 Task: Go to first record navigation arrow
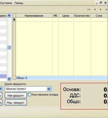[x=89, y=9]
